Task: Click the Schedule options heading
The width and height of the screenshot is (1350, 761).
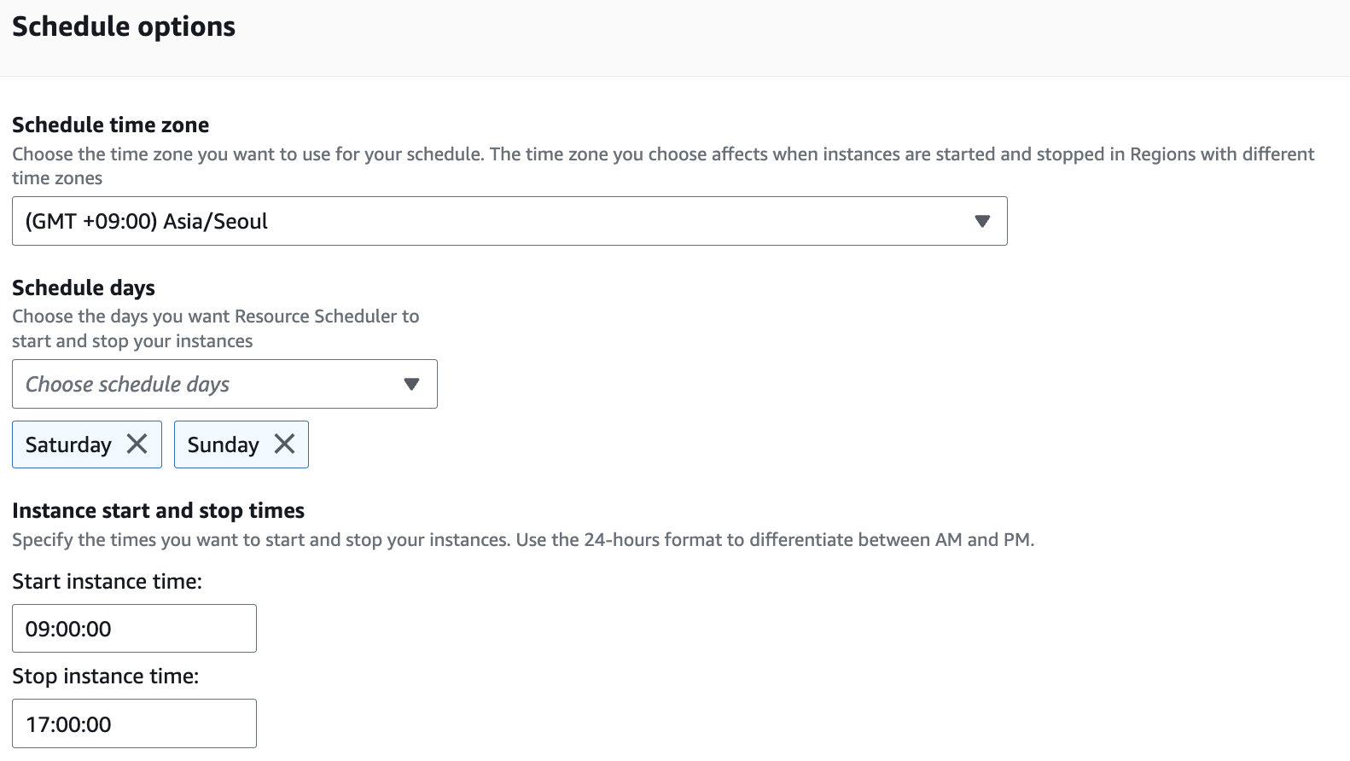Action: [x=124, y=27]
